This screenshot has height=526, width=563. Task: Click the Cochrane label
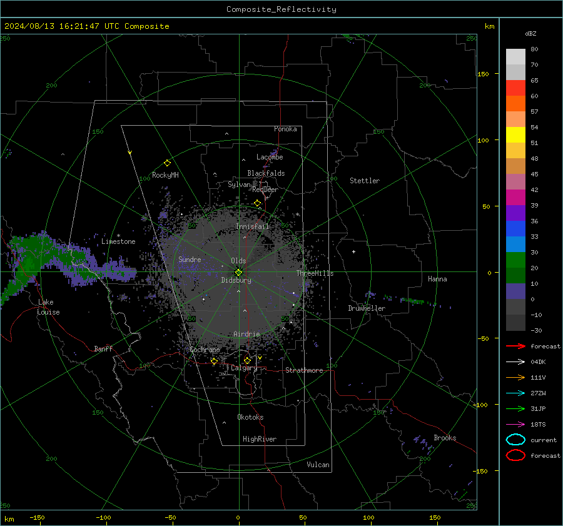click(x=205, y=350)
